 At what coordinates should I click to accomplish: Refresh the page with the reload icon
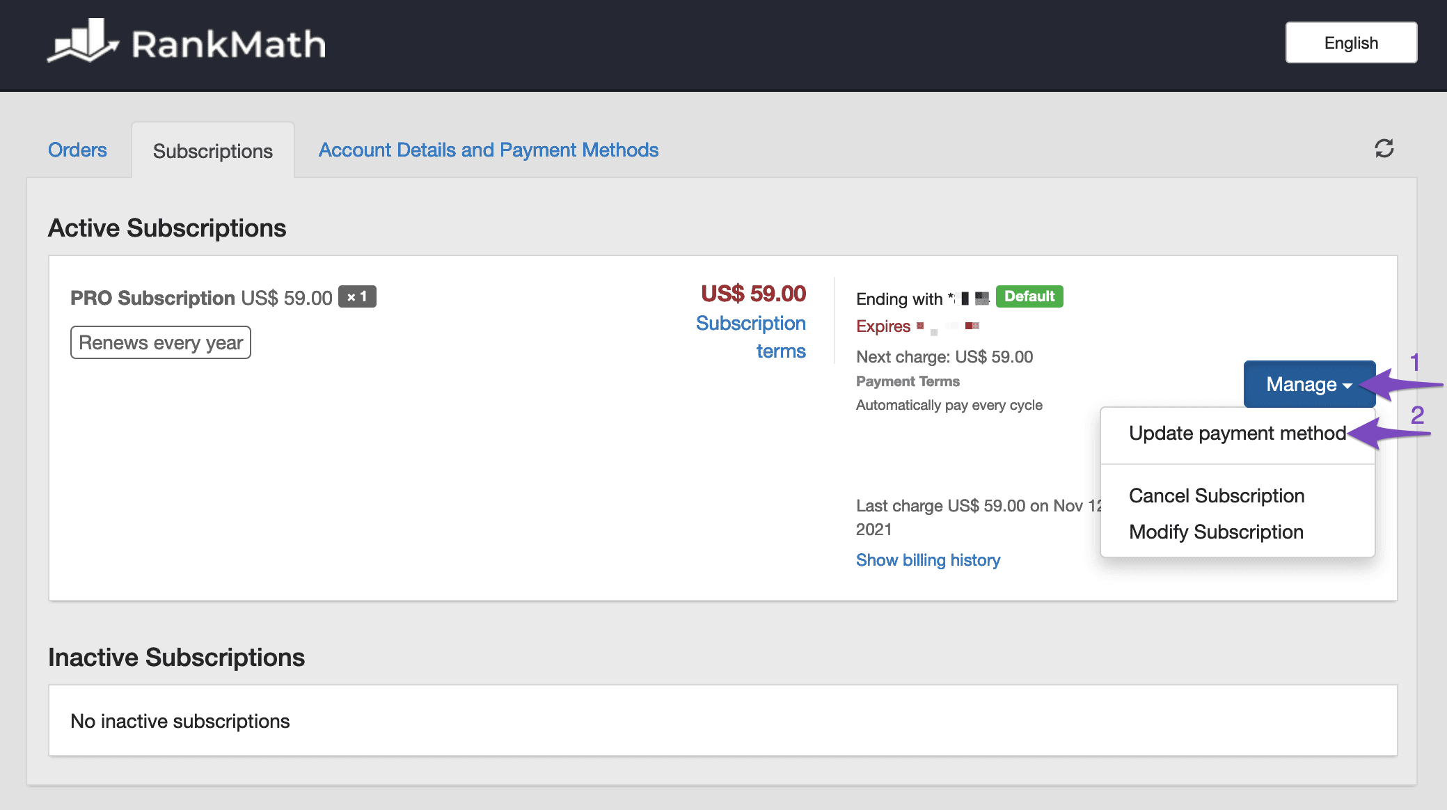point(1384,148)
